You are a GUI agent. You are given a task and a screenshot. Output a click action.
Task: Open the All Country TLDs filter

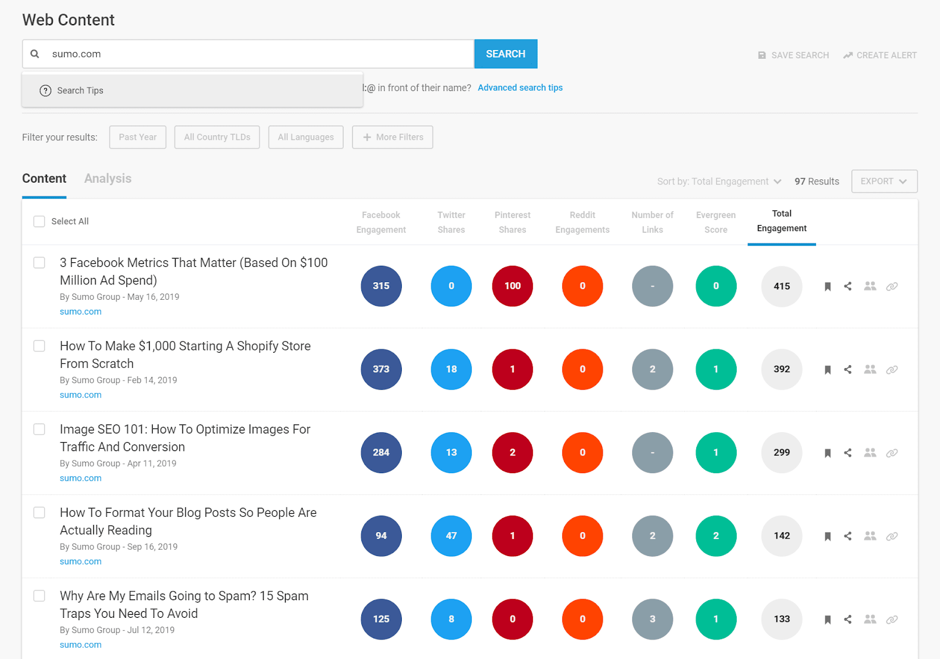tap(217, 137)
